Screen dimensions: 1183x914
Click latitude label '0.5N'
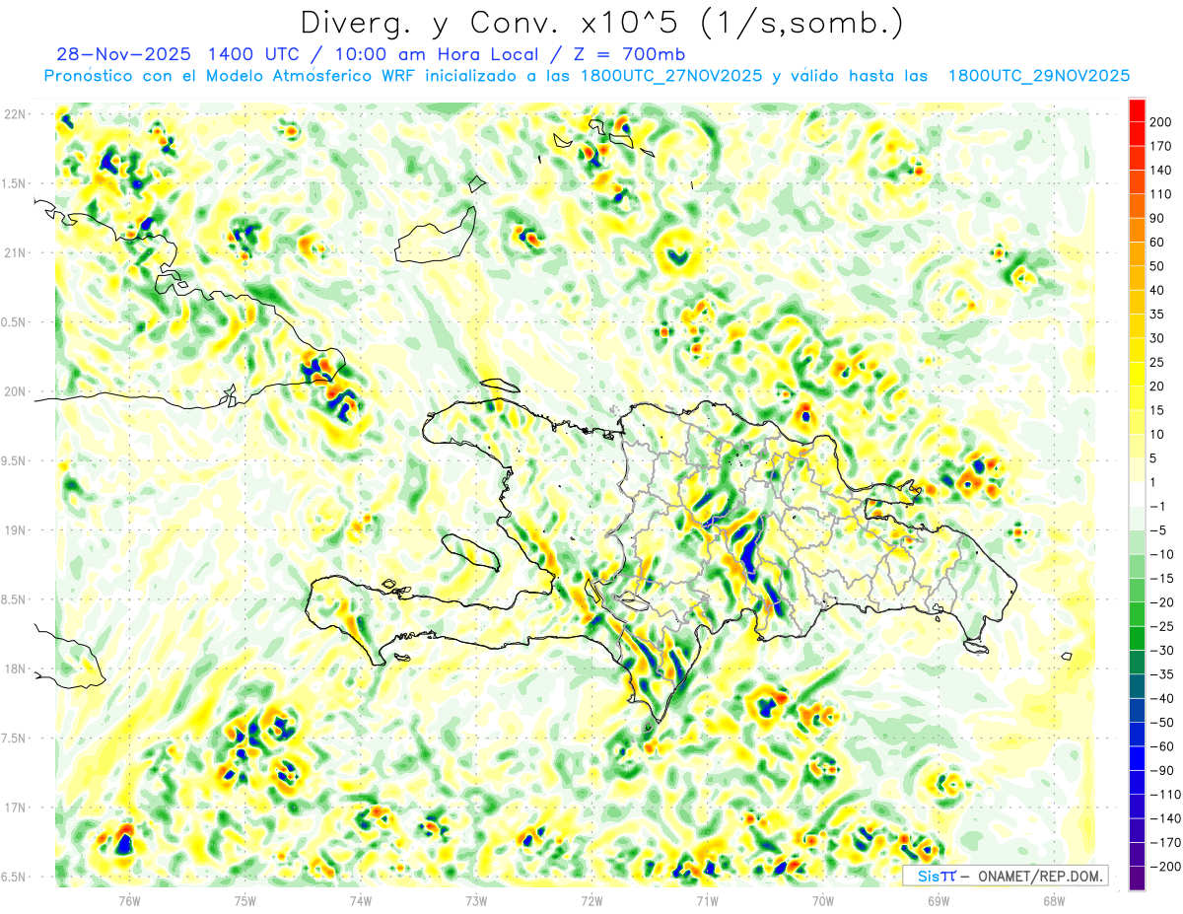coord(14,322)
